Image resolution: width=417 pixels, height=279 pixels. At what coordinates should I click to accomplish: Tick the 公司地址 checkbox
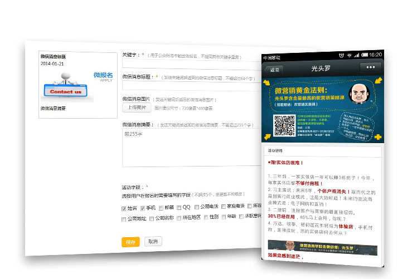pyautogui.click(x=124, y=219)
